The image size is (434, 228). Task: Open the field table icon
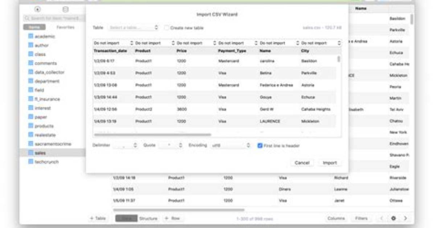31,90
